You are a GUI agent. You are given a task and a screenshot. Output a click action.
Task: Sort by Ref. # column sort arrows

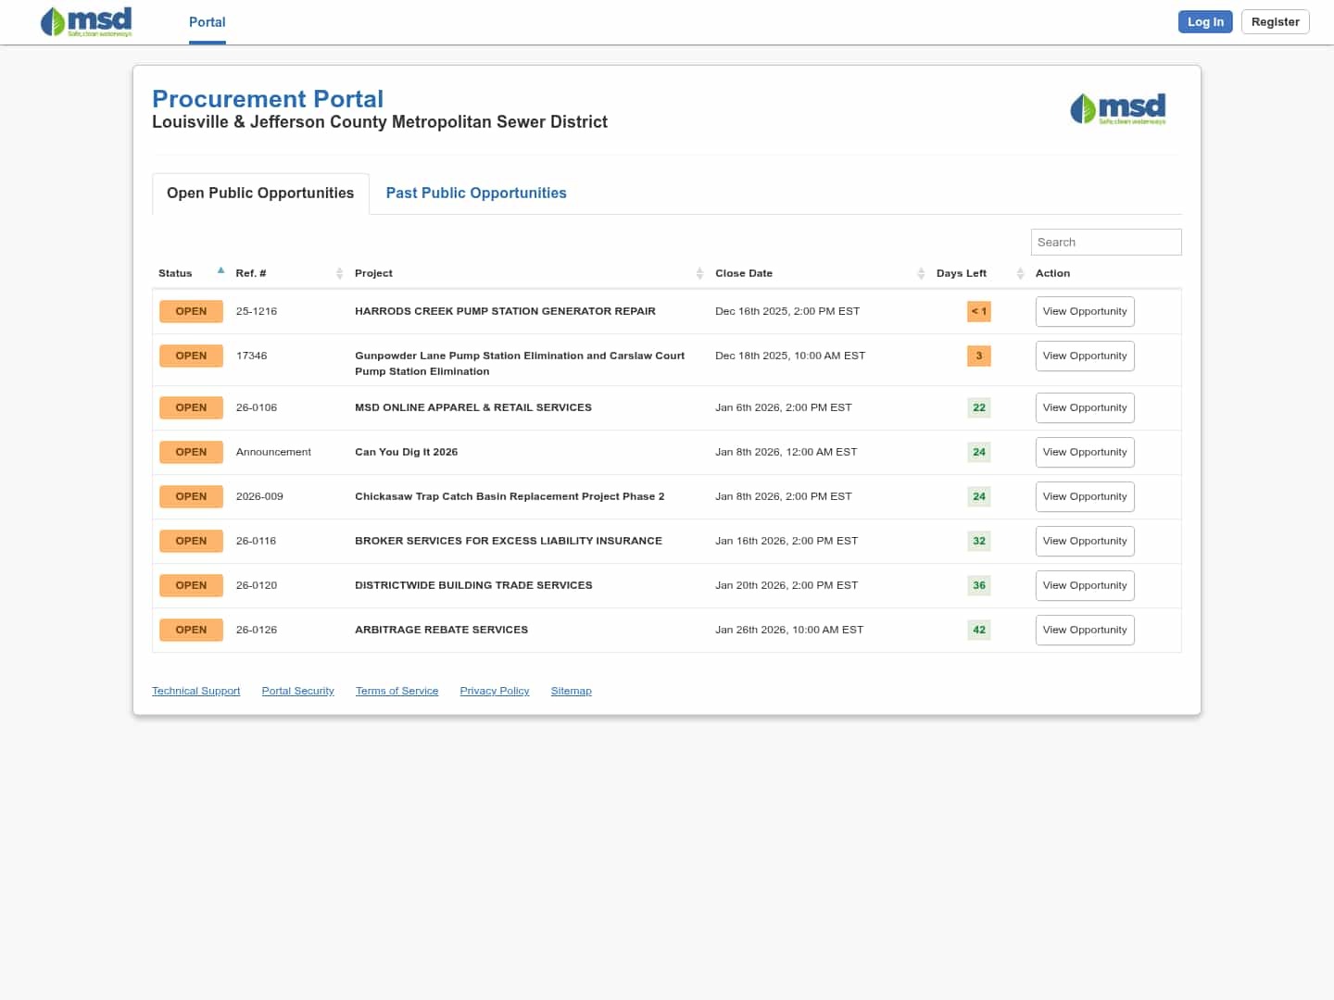(x=339, y=273)
